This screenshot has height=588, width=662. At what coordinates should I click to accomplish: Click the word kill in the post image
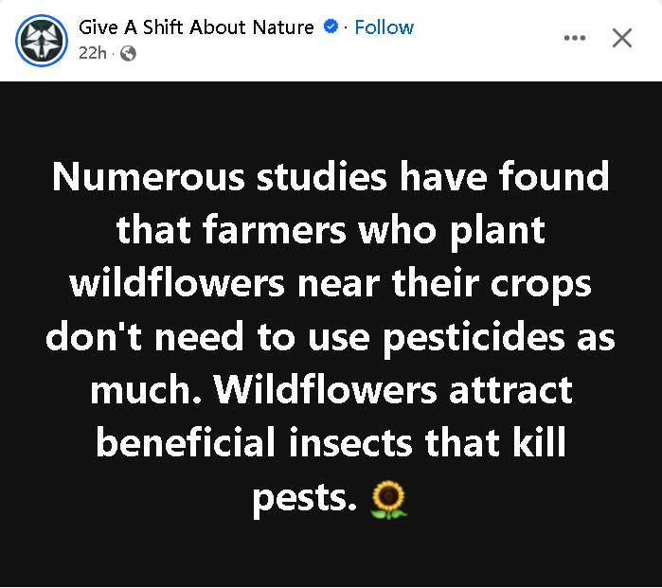[539, 441]
